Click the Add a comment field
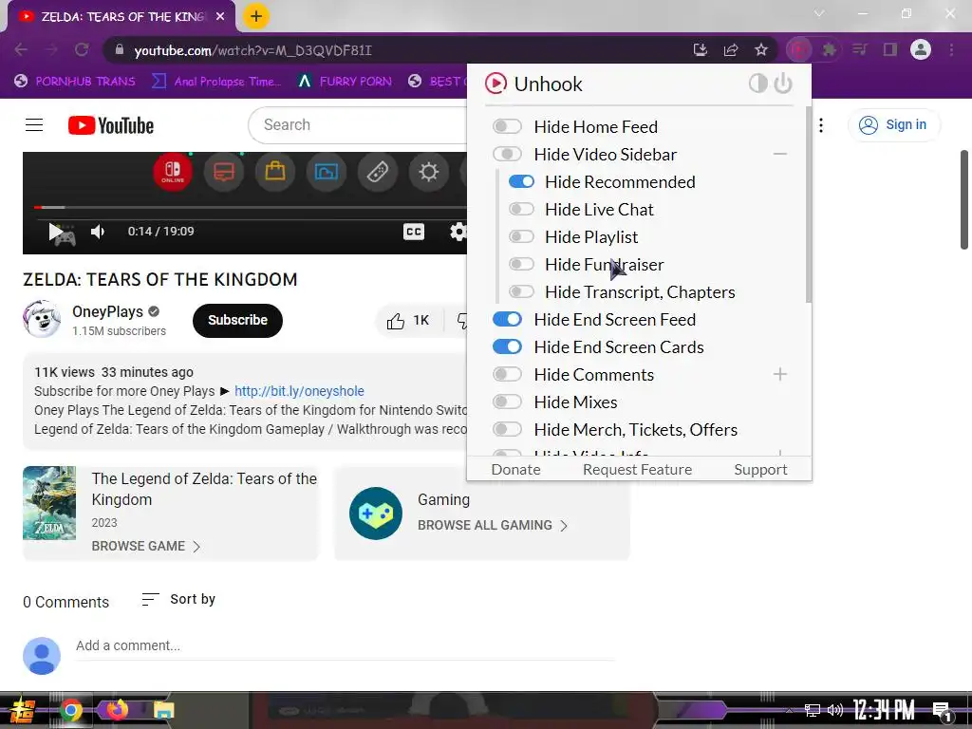The width and height of the screenshot is (972, 729). pyautogui.click(x=345, y=645)
